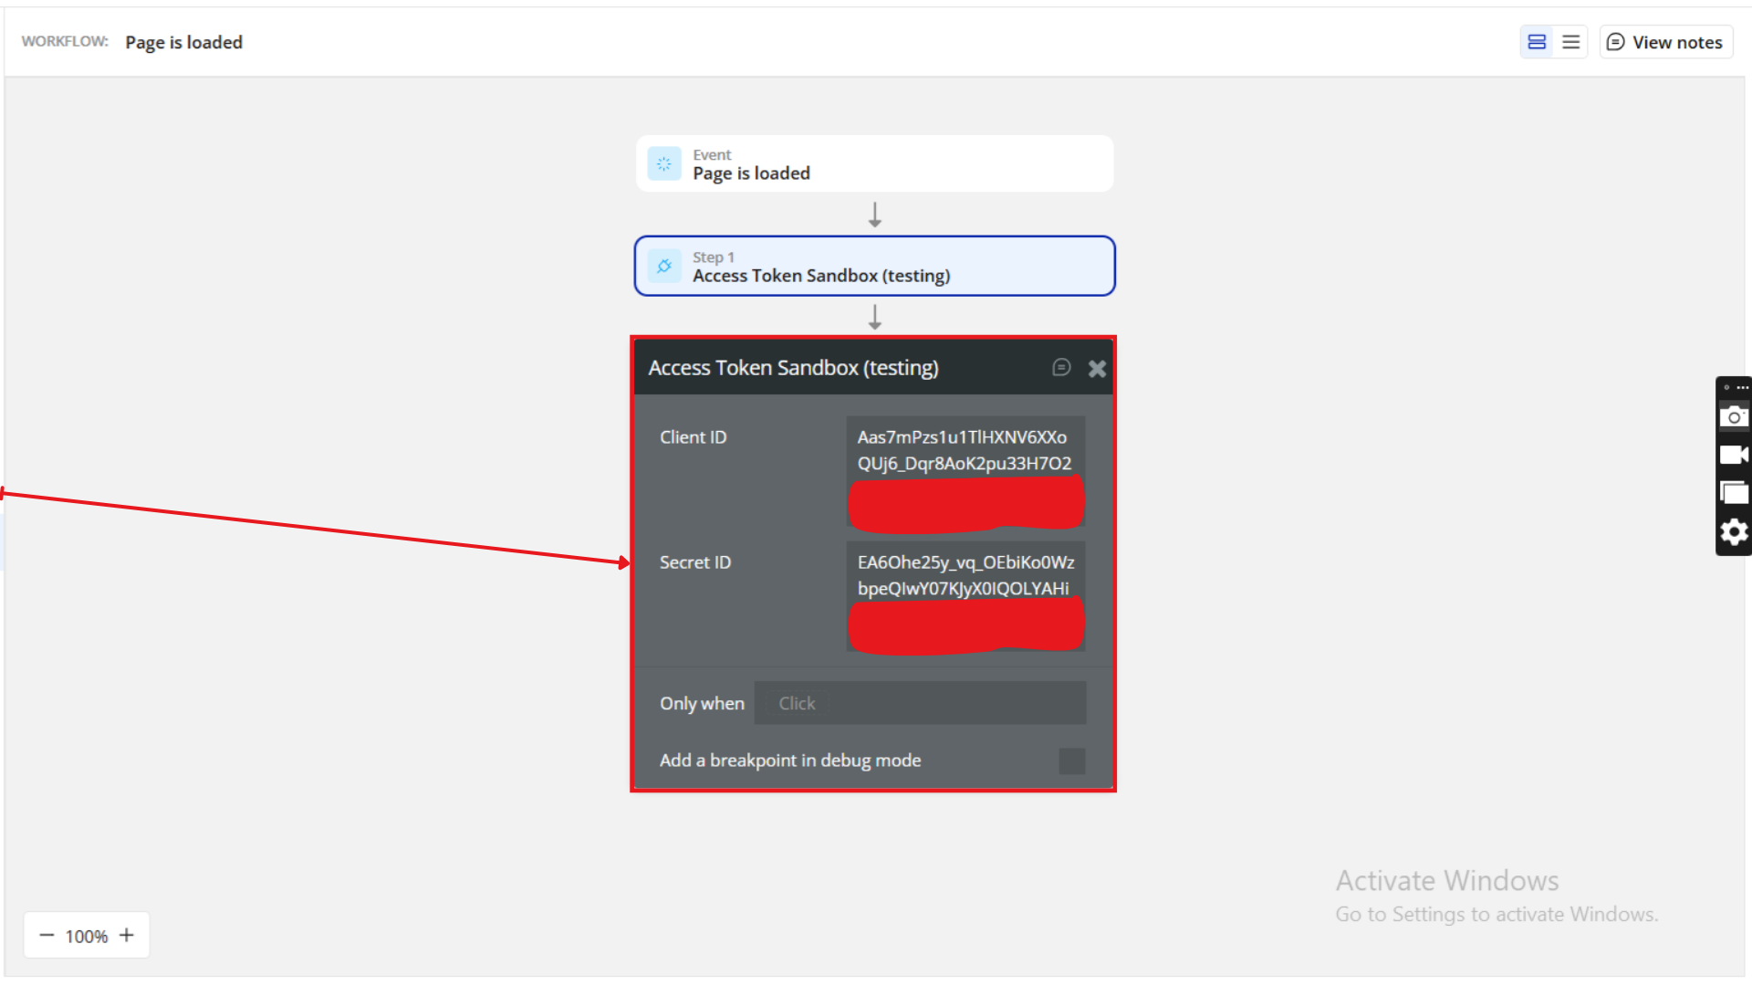1752x986 pixels.
Task: Zoom in with the plus button
Action: 127,936
